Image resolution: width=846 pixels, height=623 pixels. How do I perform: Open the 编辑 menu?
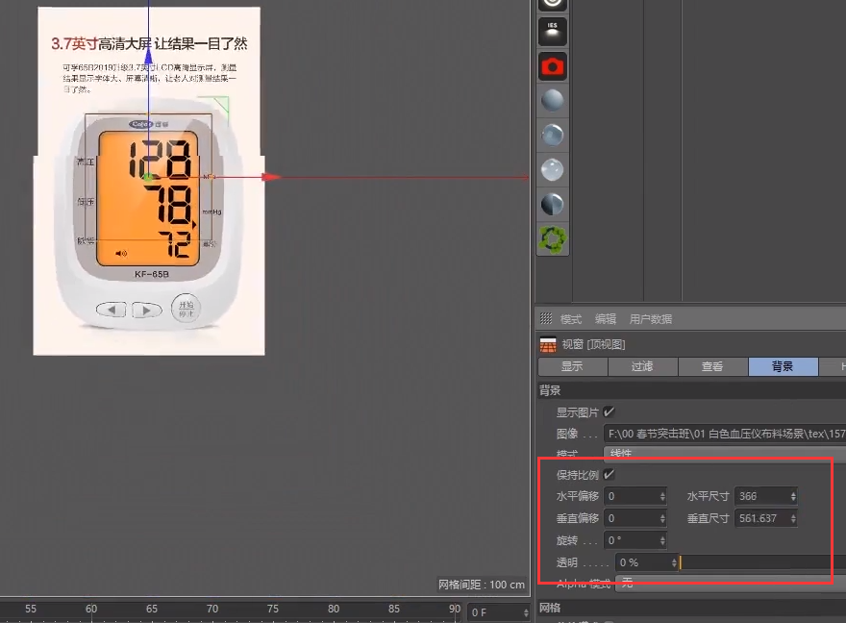pyautogui.click(x=606, y=319)
